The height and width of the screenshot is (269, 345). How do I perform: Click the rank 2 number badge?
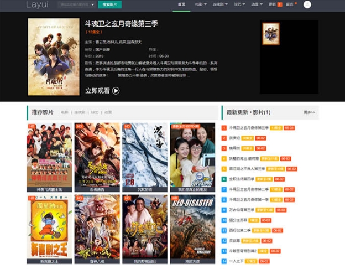[x=224, y=138]
